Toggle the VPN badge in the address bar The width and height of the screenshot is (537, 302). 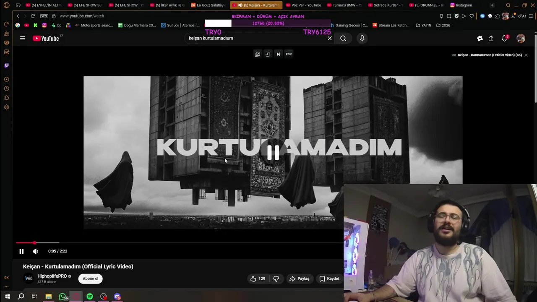44,16
